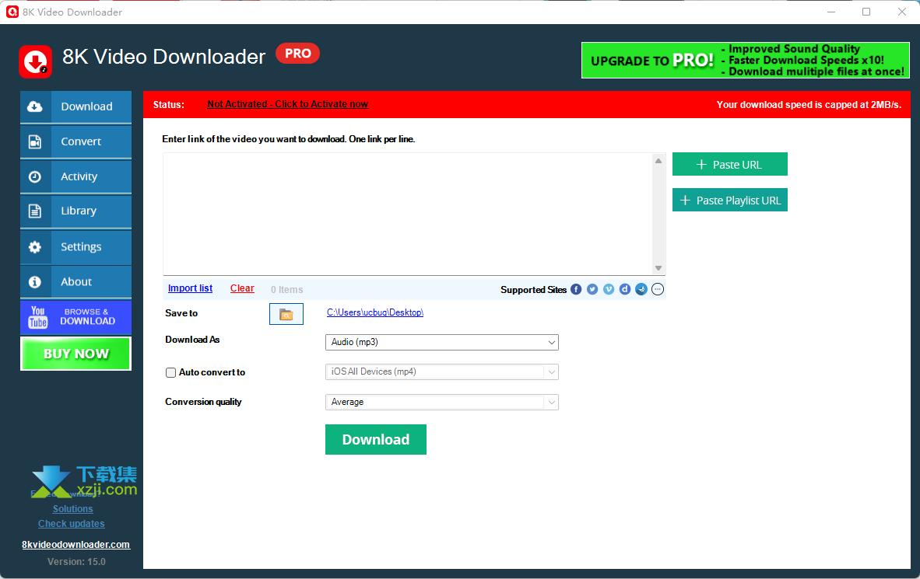This screenshot has width=920, height=579.
Task: Click the green BUY NOW button
Action: point(75,354)
